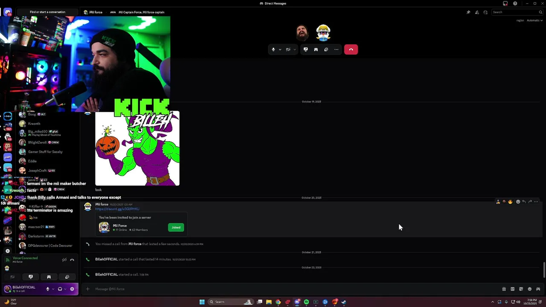
Task: Mute microphone in call controls
Action: coord(273,49)
